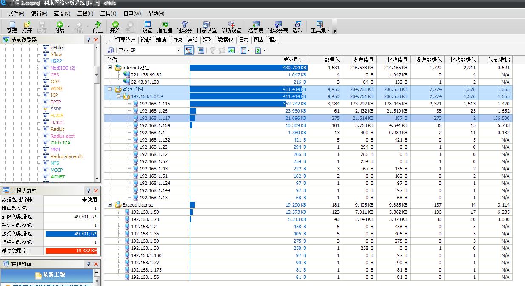Open the 适配器 (Adapter) settings
Viewport: 525px width, 286px height.
(165, 27)
